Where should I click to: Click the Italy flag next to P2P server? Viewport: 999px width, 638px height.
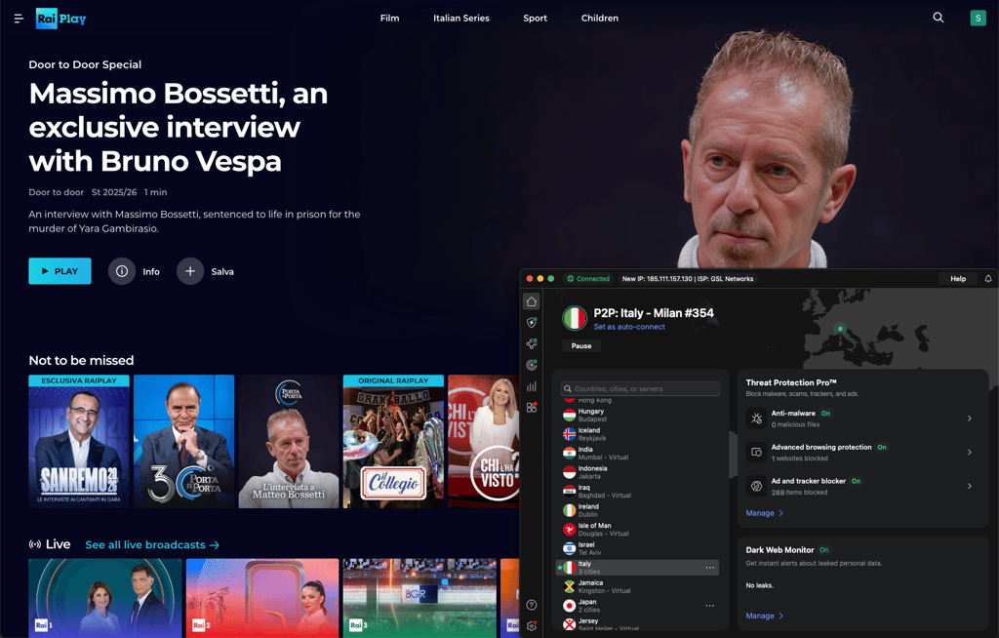(574, 318)
